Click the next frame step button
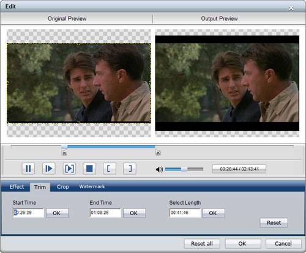Image resolution: width=306 pixels, height=253 pixels. tap(48, 169)
